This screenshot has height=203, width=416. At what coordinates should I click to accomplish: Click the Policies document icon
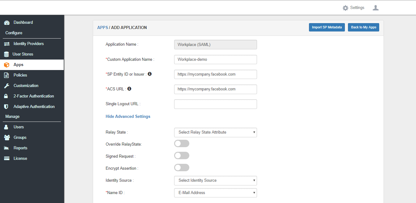coord(6,75)
